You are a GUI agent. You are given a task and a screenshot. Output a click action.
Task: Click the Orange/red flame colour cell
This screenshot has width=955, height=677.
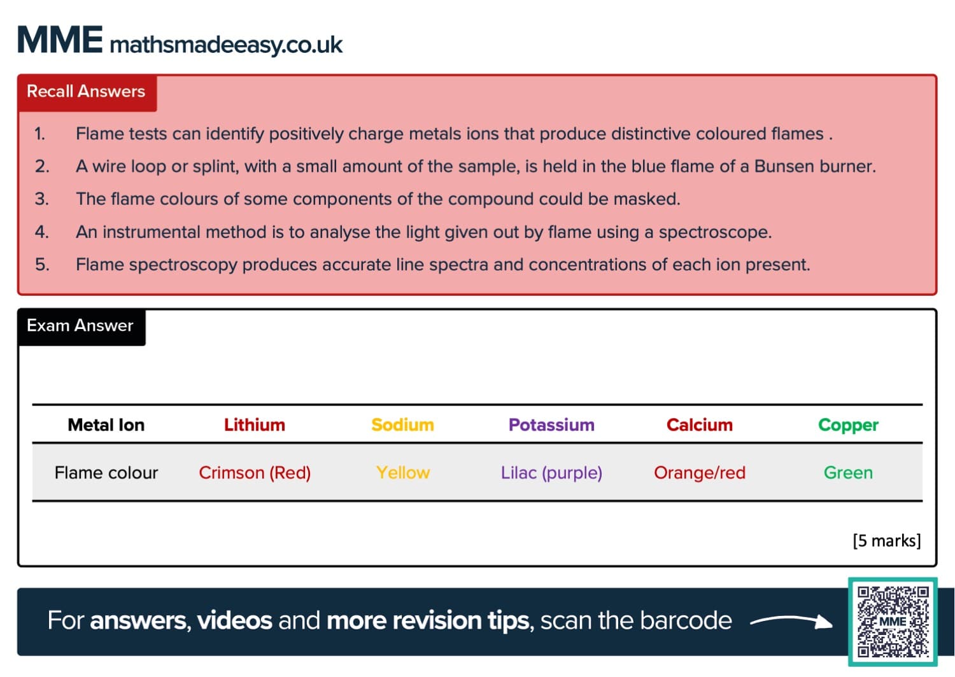pyautogui.click(x=699, y=473)
